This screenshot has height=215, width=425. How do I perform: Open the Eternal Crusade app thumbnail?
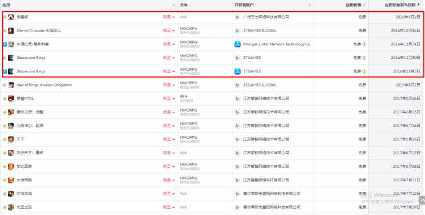click(x=11, y=31)
